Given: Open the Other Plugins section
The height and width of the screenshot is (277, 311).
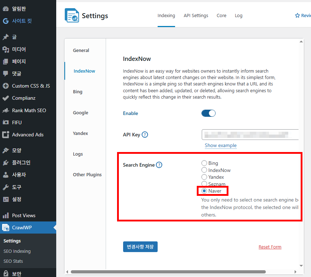Looking at the screenshot, I should (87, 174).
